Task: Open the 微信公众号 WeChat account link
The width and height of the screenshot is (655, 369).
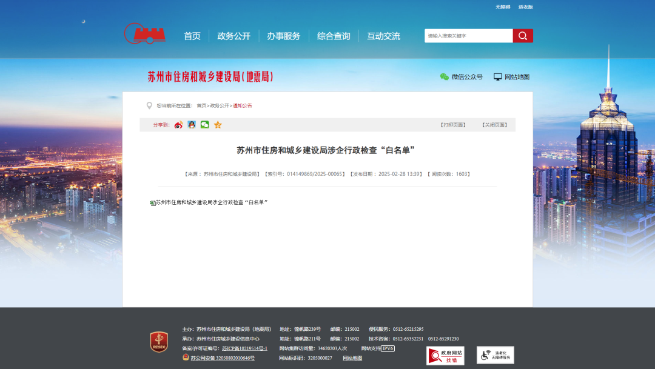Action: click(x=462, y=77)
